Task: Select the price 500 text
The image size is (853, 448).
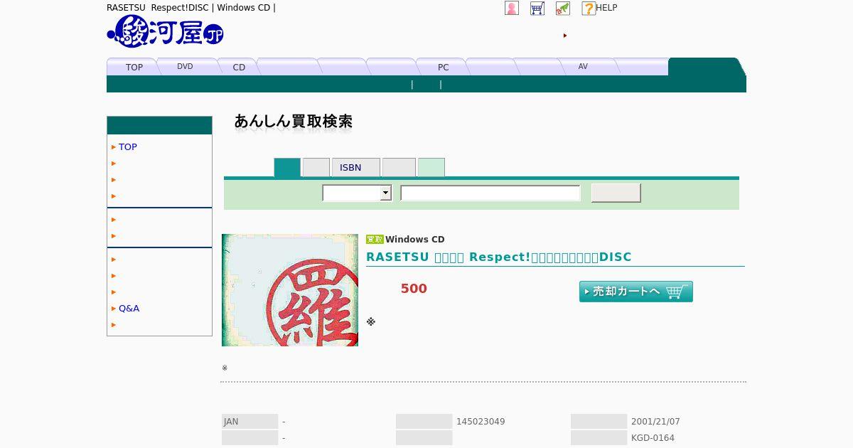Action: coord(414,289)
